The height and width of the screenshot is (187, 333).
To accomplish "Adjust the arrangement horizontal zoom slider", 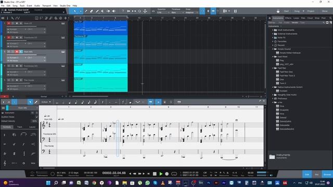I will point(254,97).
